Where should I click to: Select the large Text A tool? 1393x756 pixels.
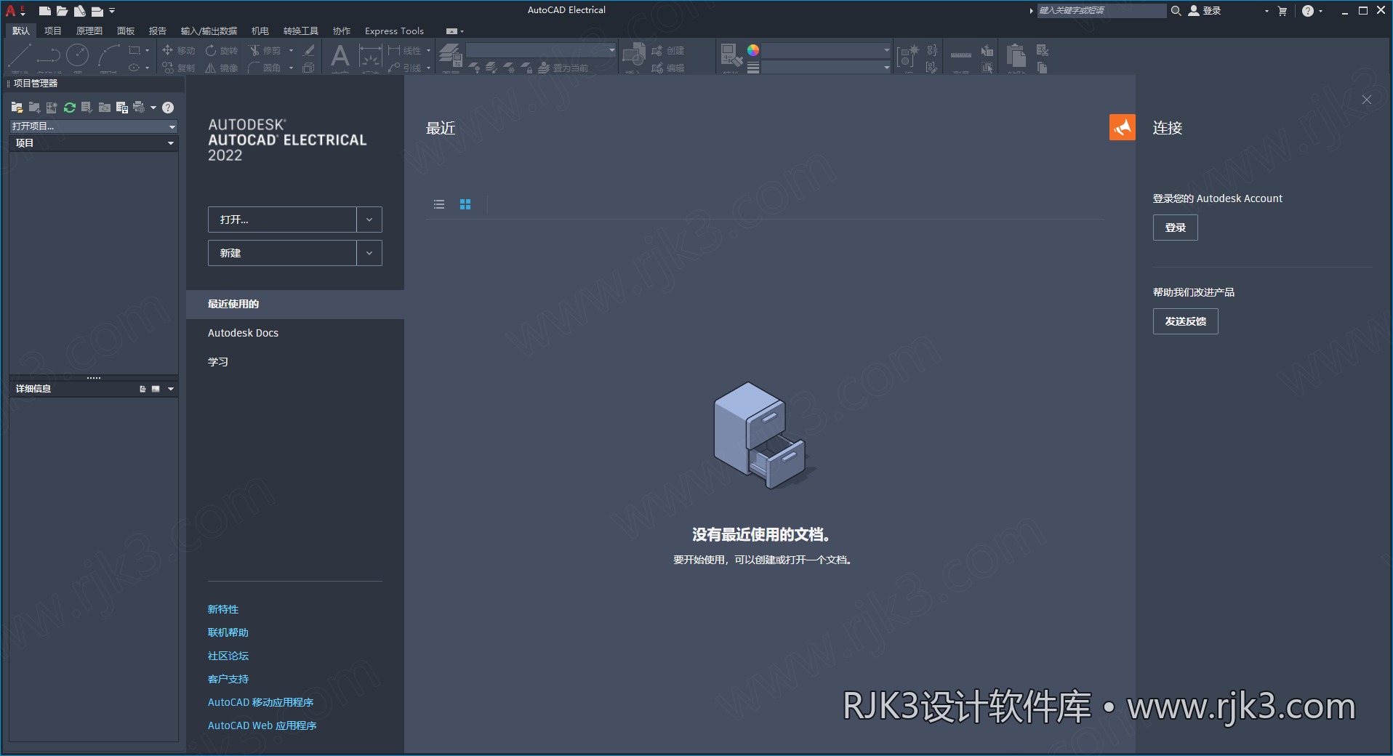pos(340,55)
